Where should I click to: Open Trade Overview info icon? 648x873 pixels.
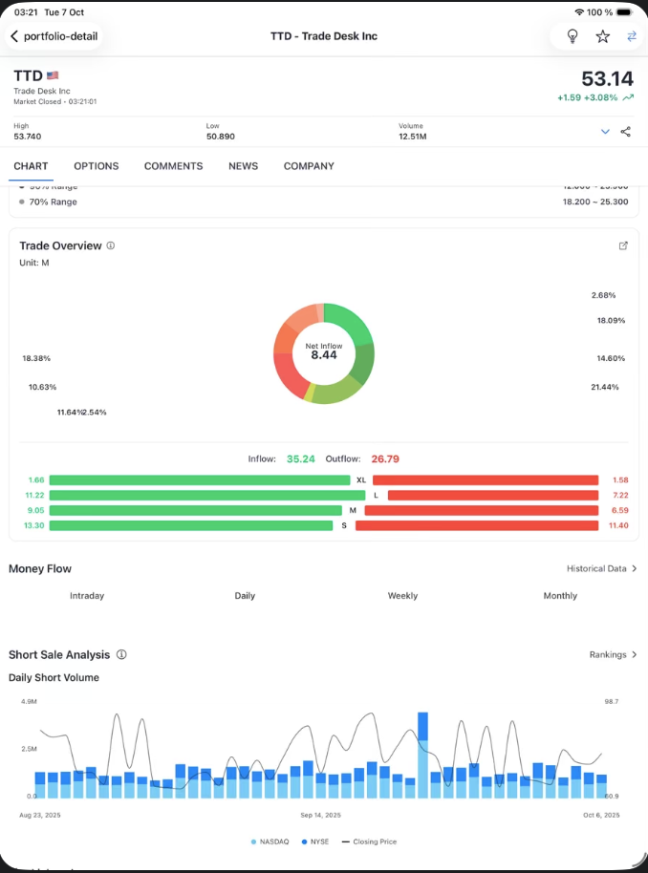point(110,245)
